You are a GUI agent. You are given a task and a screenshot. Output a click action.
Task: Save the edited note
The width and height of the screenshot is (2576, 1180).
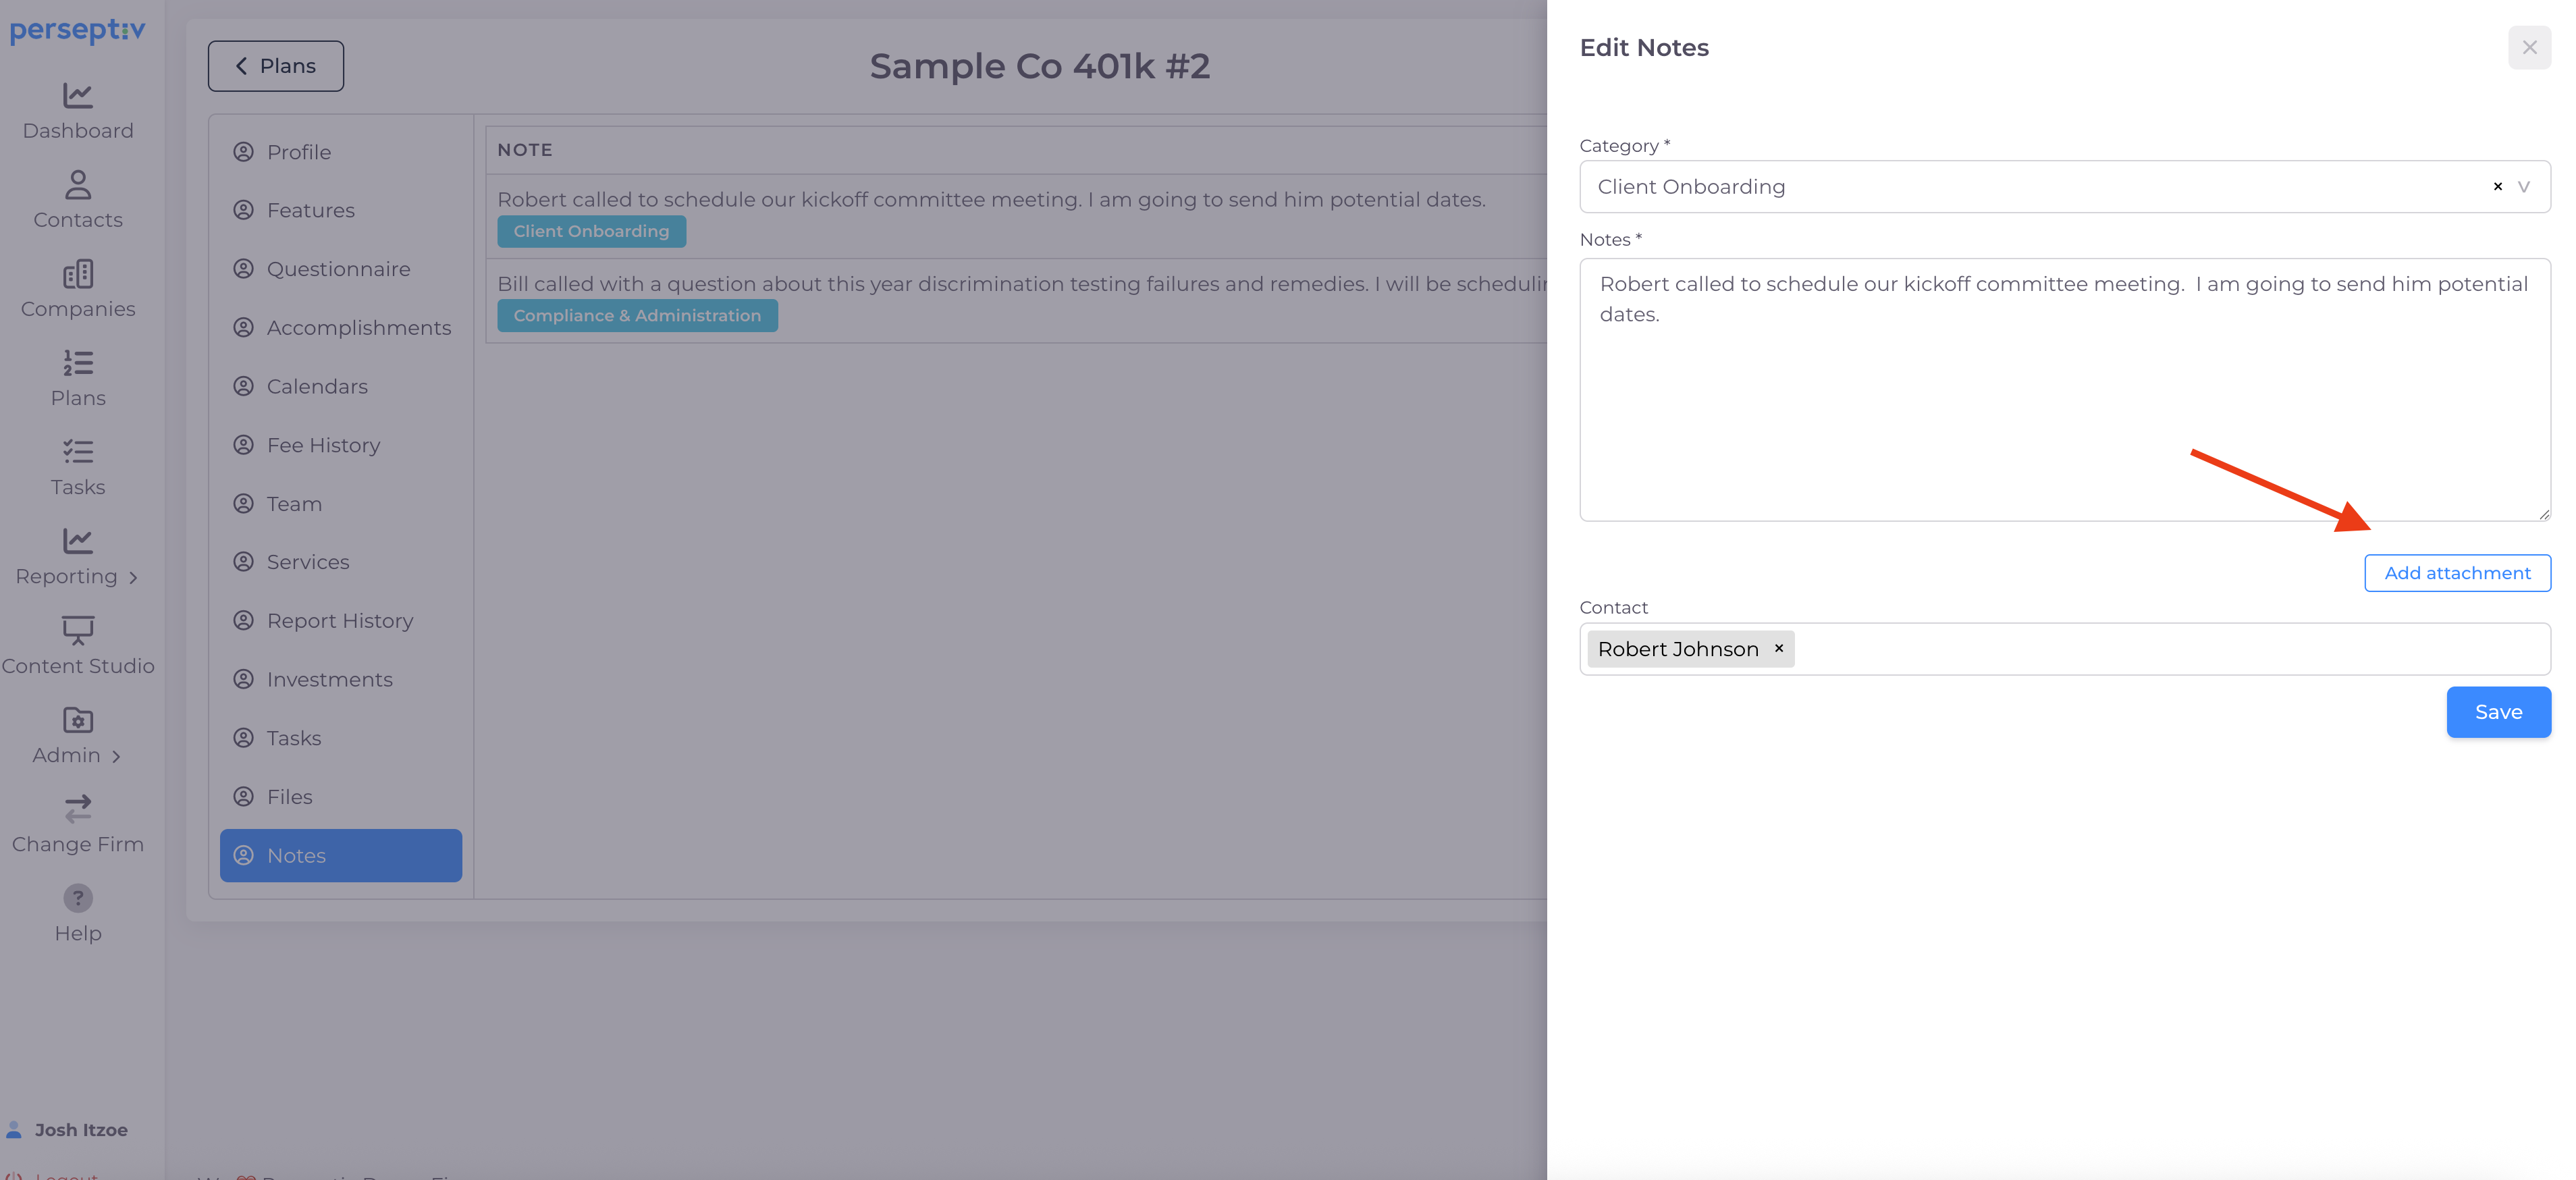(2498, 712)
